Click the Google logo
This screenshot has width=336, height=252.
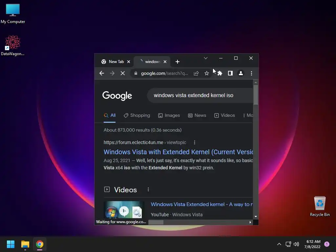coord(117,95)
